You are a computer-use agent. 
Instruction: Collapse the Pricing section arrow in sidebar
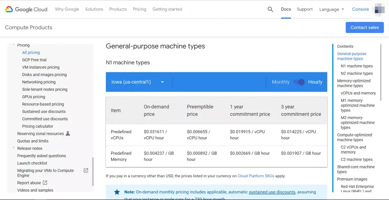click(14, 45)
